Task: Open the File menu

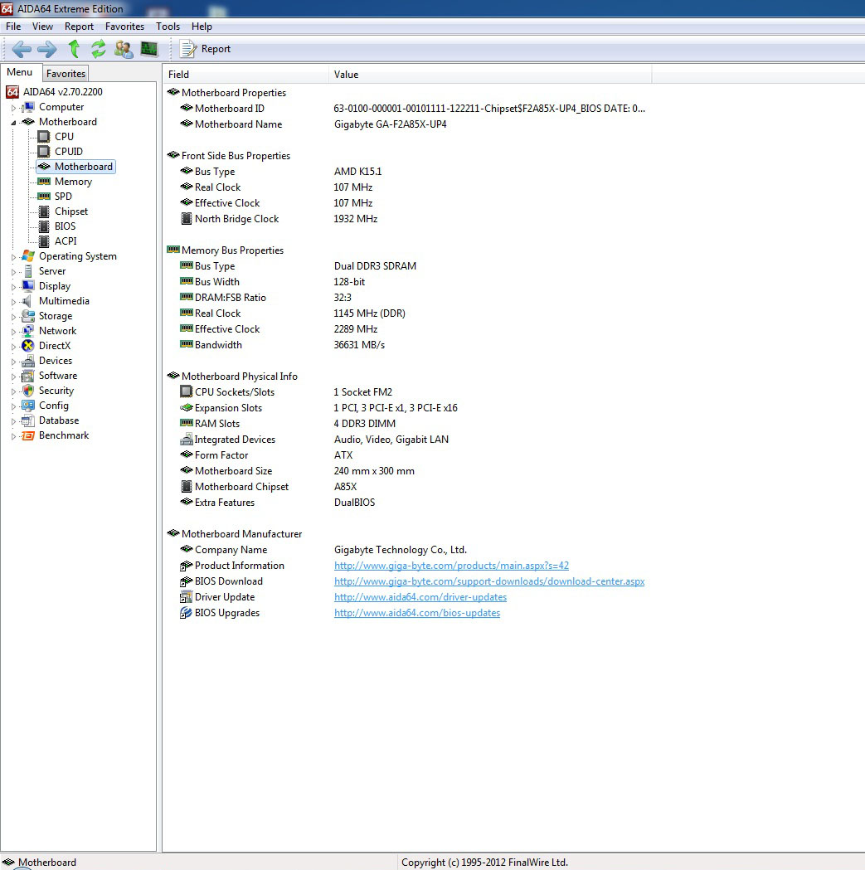Action: click(x=13, y=27)
